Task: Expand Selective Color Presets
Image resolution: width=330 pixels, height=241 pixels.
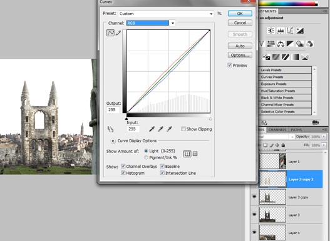Action: coord(285,112)
